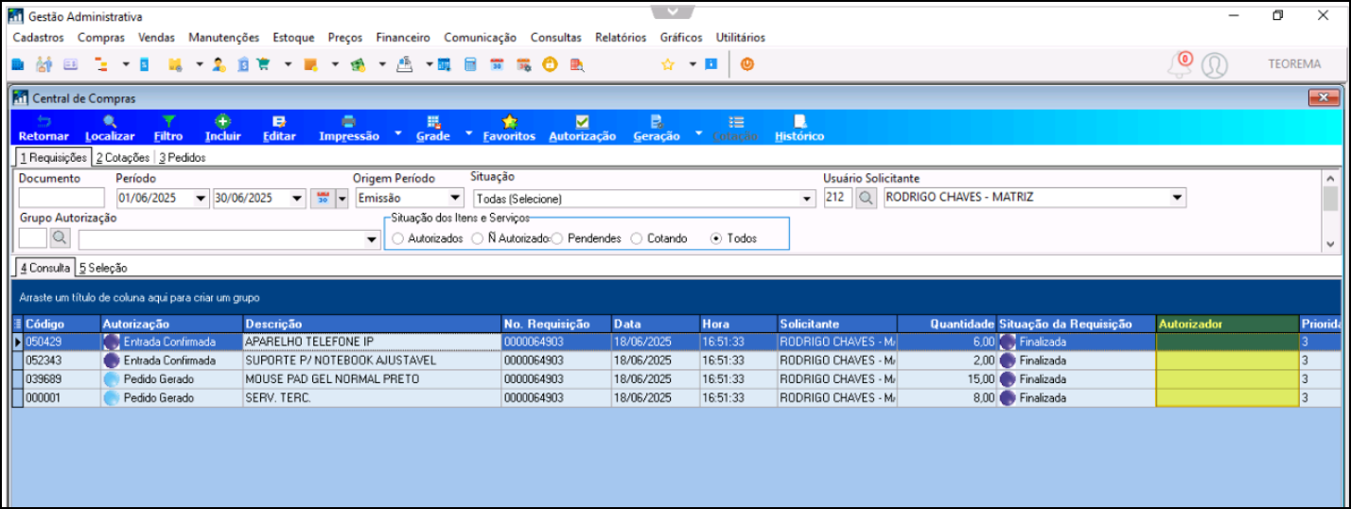Screen dimensions: 1351x509
Task: Click the magnifier beside Grupo Autorização field
Action: [x=61, y=238]
